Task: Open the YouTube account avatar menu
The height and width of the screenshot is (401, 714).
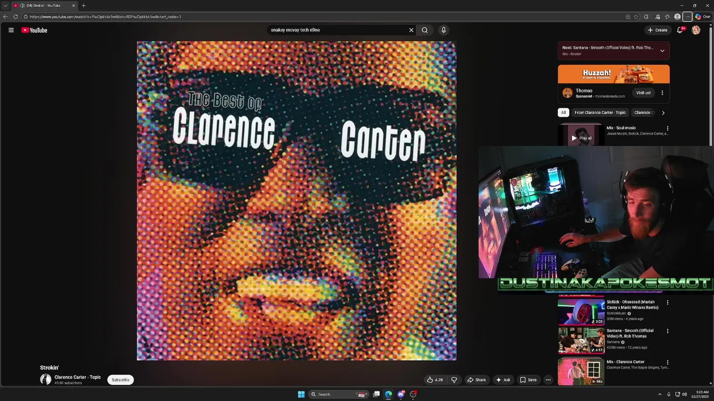Action: [x=696, y=30]
